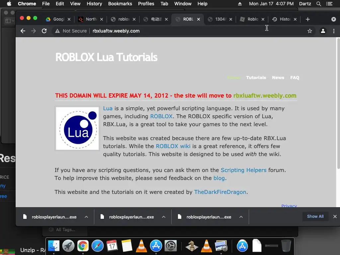Close the History tab
The width and height of the screenshot is (340, 255).
click(x=295, y=19)
